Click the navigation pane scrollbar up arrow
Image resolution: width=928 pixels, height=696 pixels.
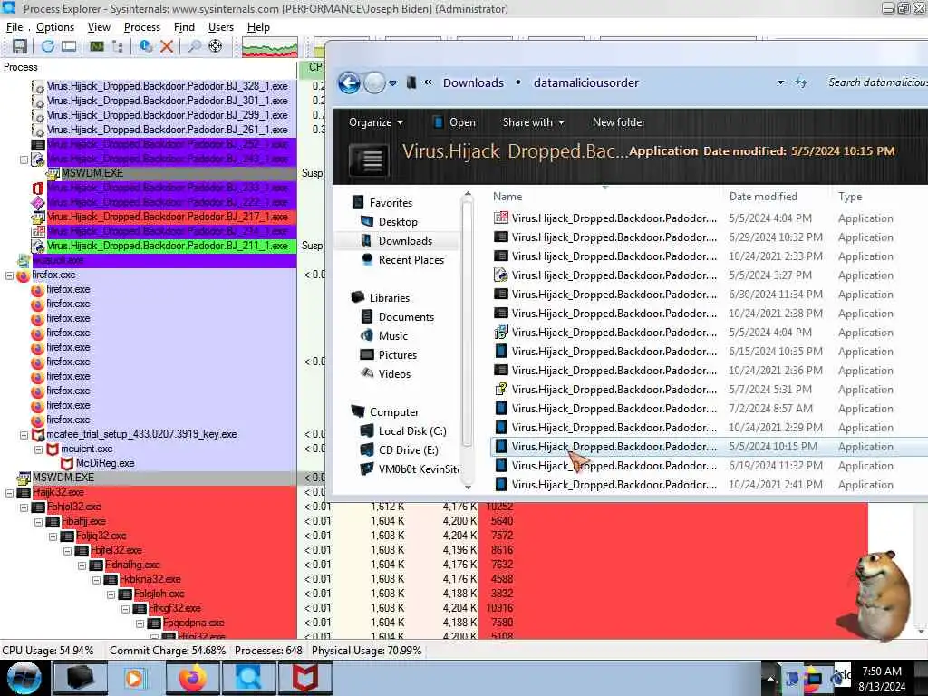(469, 194)
